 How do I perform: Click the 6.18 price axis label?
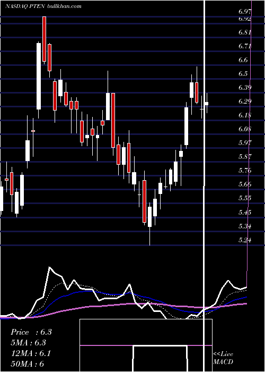click(245, 115)
